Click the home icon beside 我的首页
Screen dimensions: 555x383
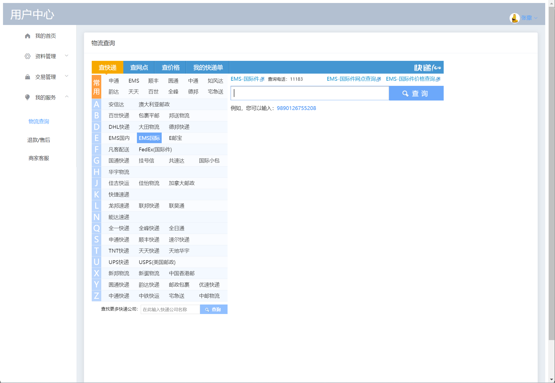(27, 36)
